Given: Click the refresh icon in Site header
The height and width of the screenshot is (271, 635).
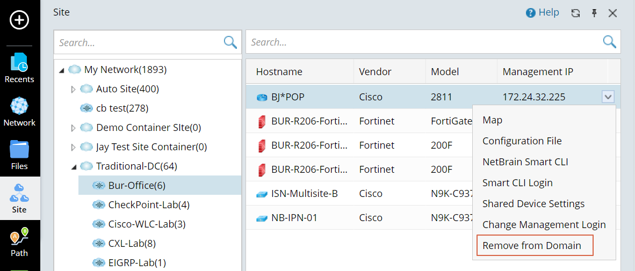Looking at the screenshot, I should [x=575, y=13].
